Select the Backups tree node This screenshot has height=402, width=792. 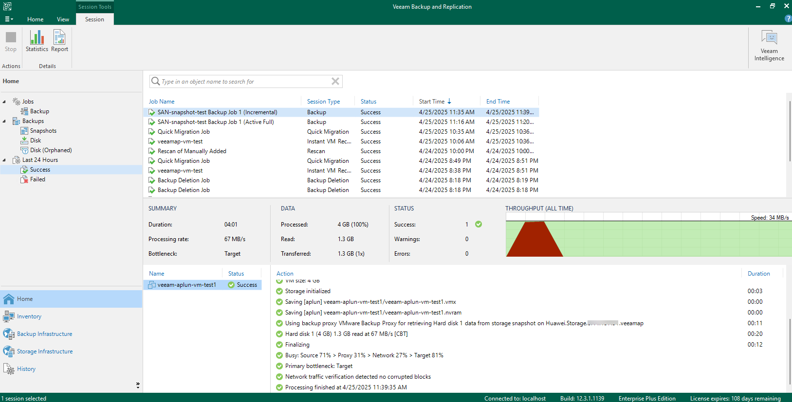click(33, 121)
